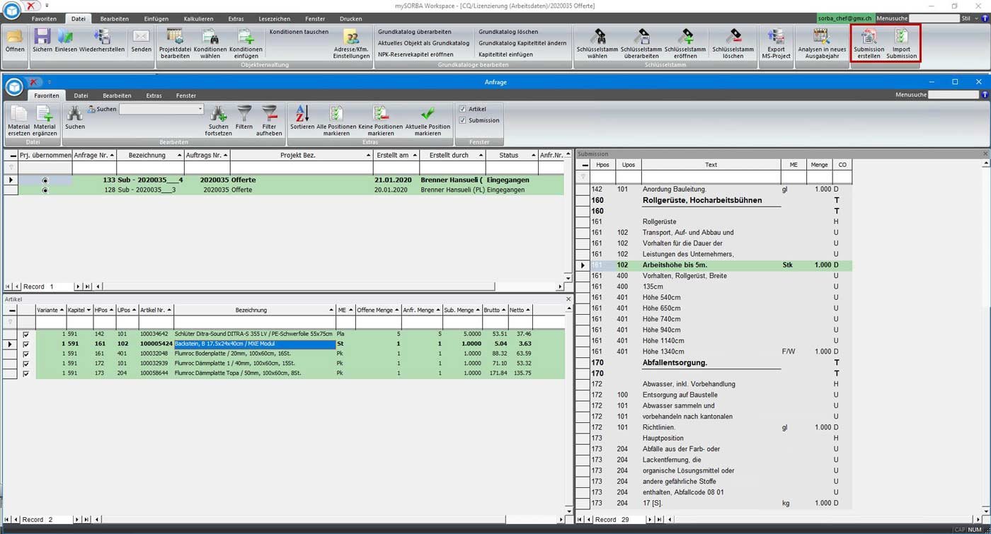Sort by Artikel Nr. column arrow
Screen dimensions: 991x534
point(170,310)
